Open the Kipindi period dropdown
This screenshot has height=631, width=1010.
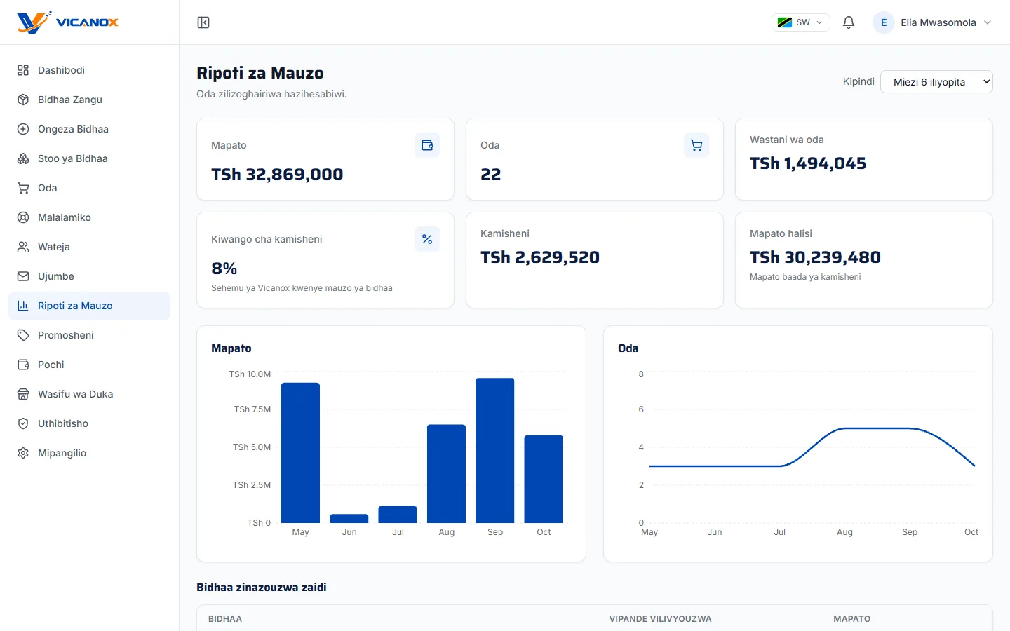pos(936,82)
